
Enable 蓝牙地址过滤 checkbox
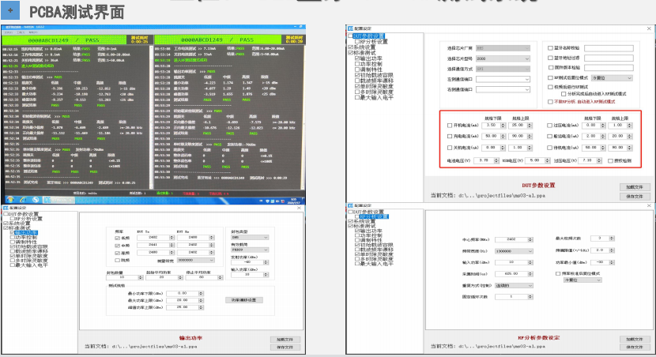click(551, 58)
